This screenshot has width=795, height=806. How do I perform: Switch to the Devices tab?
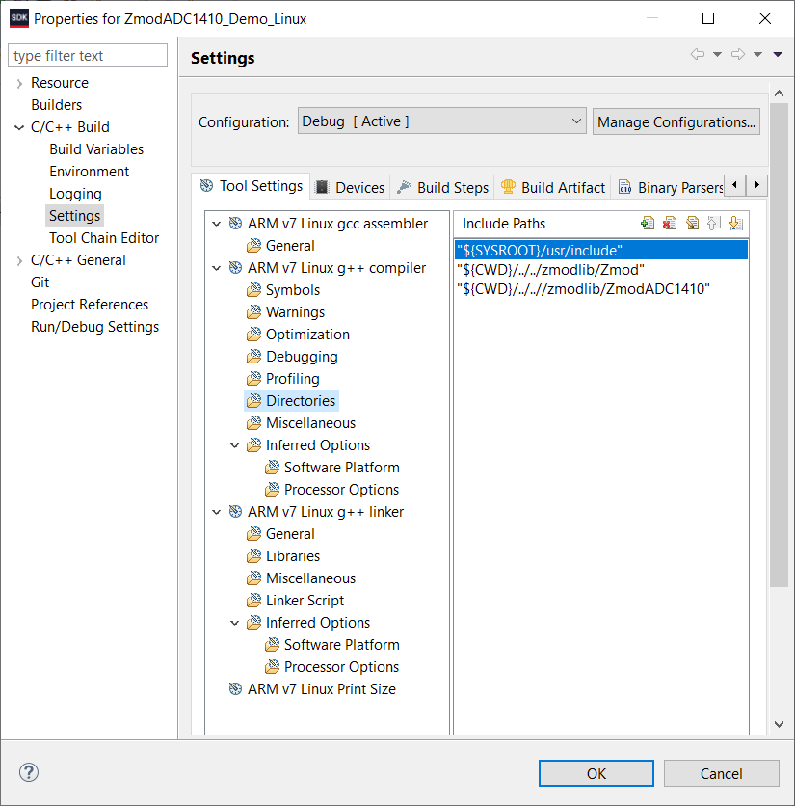pos(350,188)
